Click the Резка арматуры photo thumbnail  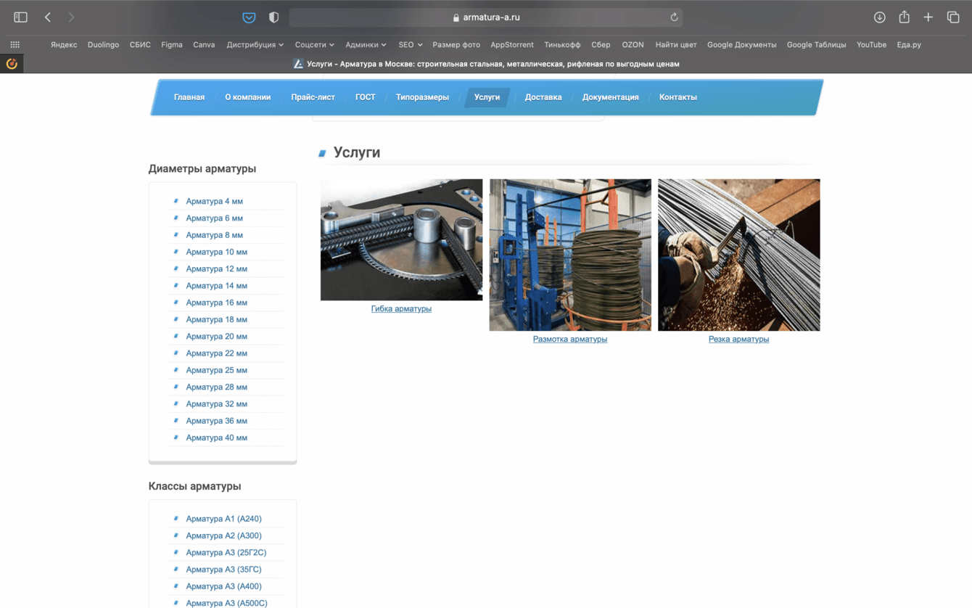coord(738,255)
